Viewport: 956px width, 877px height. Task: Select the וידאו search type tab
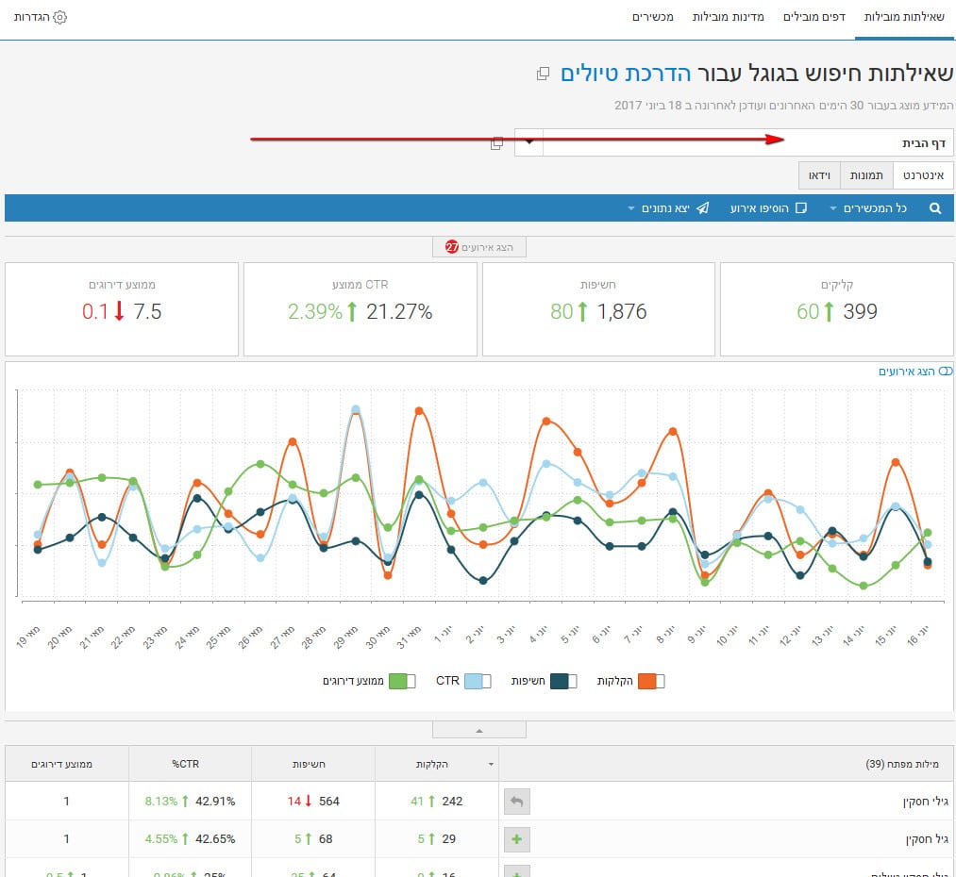(x=819, y=175)
